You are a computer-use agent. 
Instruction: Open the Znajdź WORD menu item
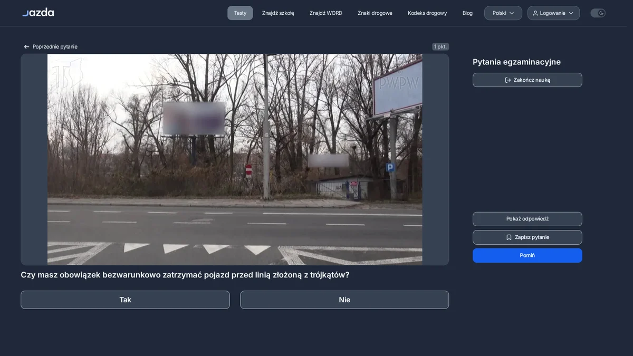pos(326,13)
